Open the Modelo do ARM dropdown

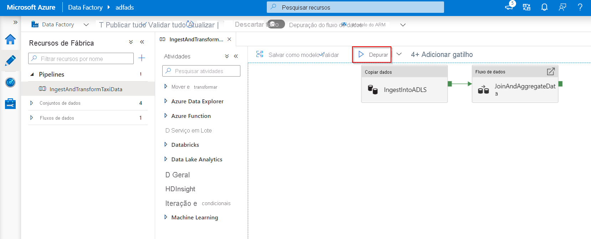tap(403, 25)
